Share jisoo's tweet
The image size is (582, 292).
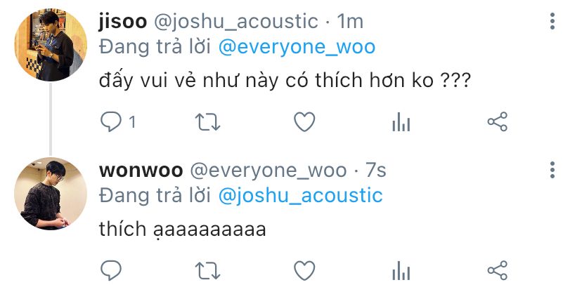tap(498, 122)
